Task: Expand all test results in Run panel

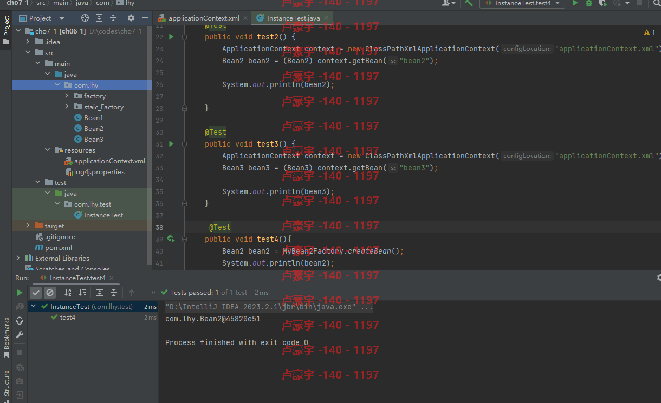Action: 100,293
